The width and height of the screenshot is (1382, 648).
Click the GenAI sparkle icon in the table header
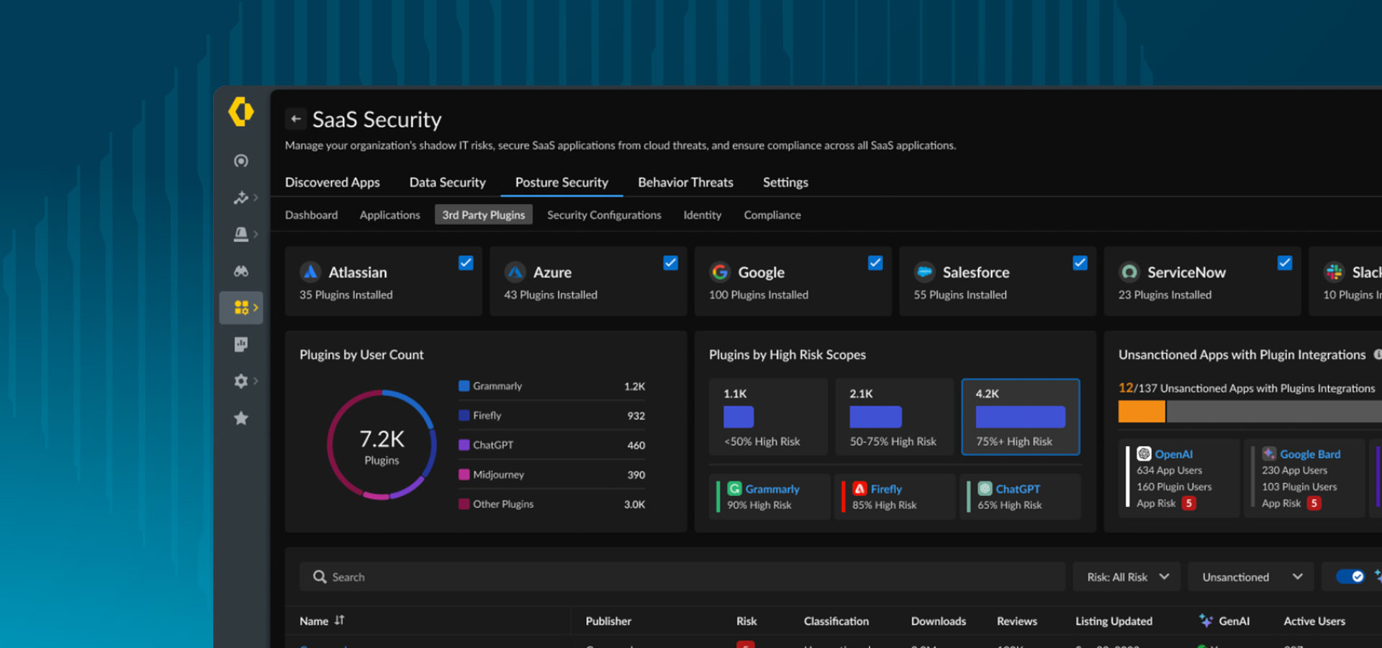point(1206,621)
